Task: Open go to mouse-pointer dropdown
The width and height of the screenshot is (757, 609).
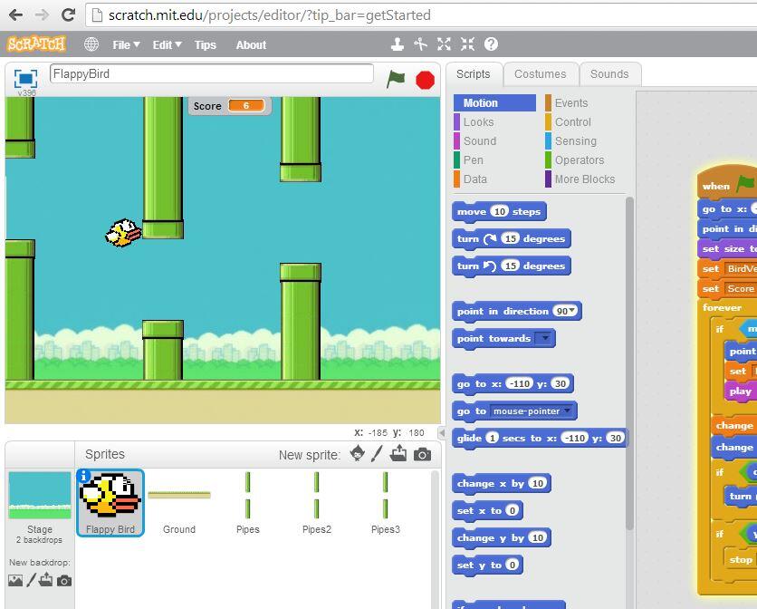Action: point(567,411)
